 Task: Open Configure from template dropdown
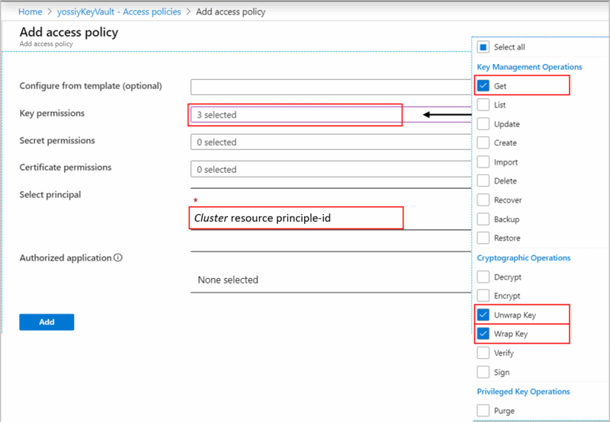coord(331,87)
